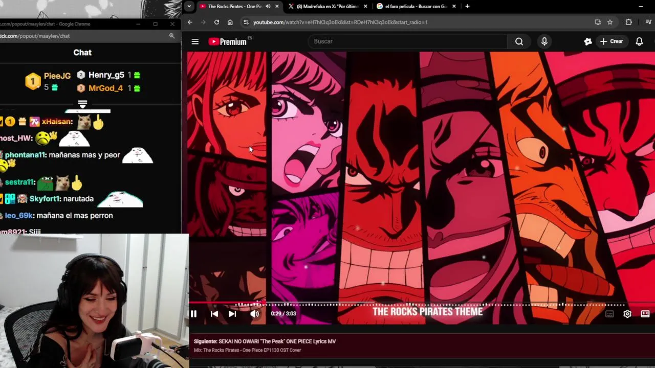Click username leo_69k in chat
The width and height of the screenshot is (655, 368).
tap(19, 216)
